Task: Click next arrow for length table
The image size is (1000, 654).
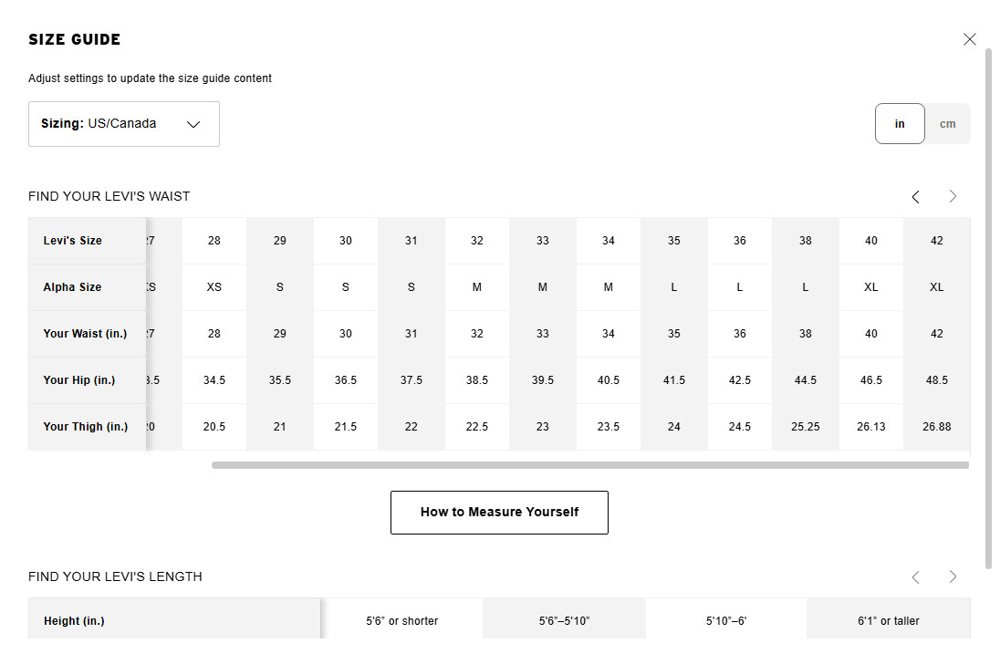Action: (x=953, y=576)
